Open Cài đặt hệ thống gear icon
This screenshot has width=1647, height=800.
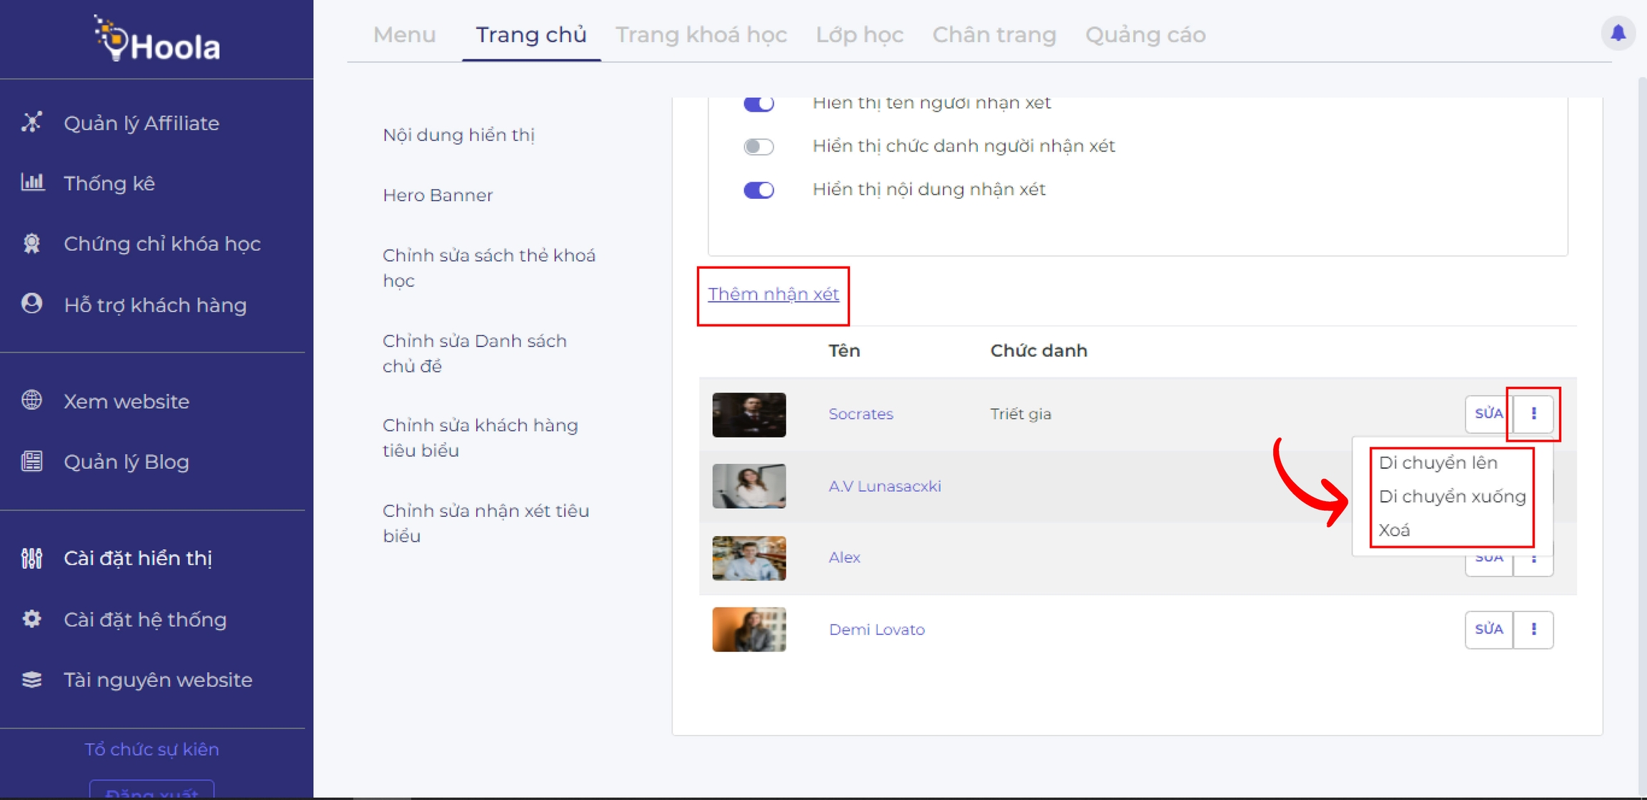point(31,618)
